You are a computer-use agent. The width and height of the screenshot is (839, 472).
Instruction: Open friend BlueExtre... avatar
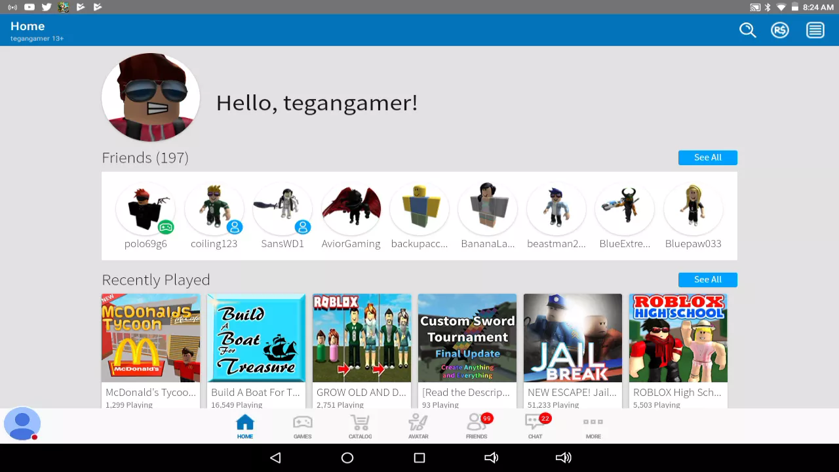[625, 208]
